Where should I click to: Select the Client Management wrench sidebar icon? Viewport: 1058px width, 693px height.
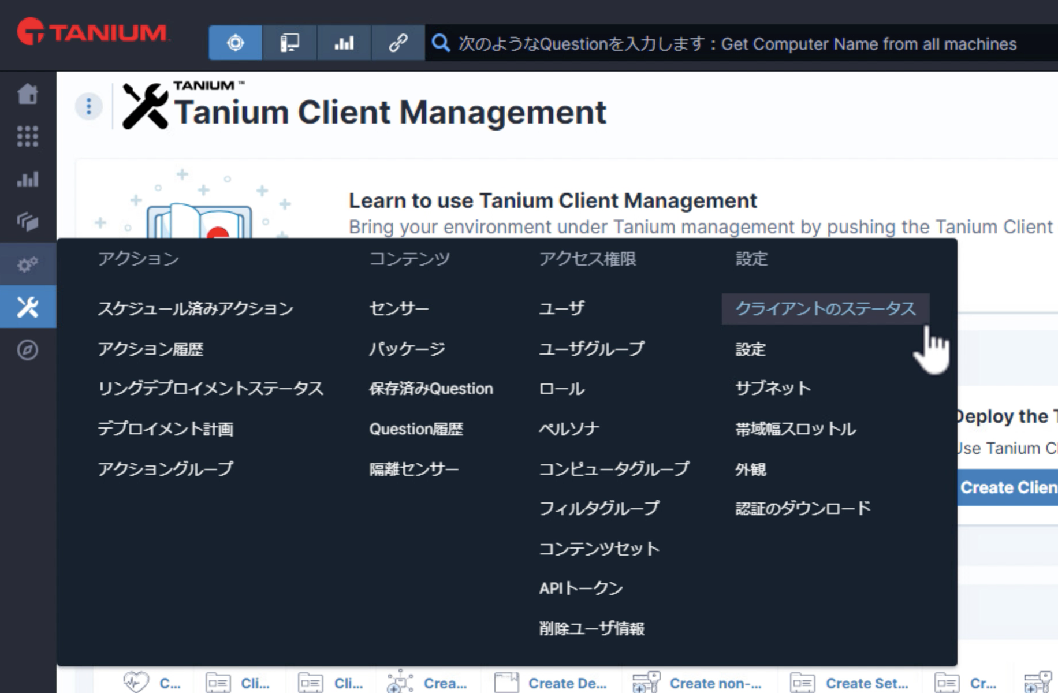point(28,307)
